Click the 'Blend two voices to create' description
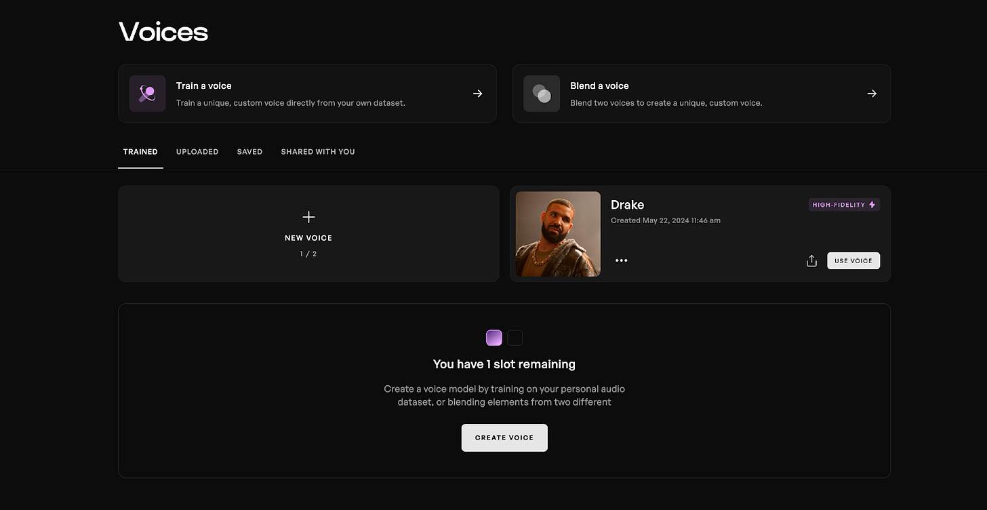Viewport: 987px width, 510px height. [x=666, y=103]
